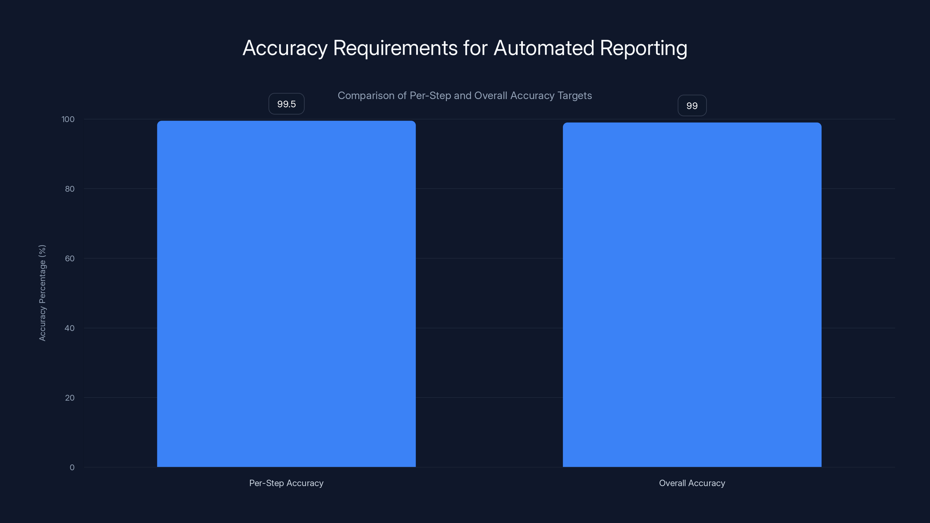930x523 pixels.
Task: Click the subtitle about accuracy targets
Action: point(465,96)
